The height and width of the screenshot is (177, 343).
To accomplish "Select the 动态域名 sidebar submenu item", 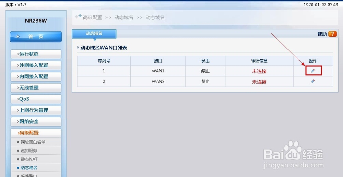I will tap(29, 168).
